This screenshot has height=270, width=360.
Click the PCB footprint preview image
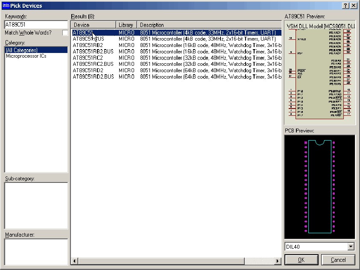(320, 187)
